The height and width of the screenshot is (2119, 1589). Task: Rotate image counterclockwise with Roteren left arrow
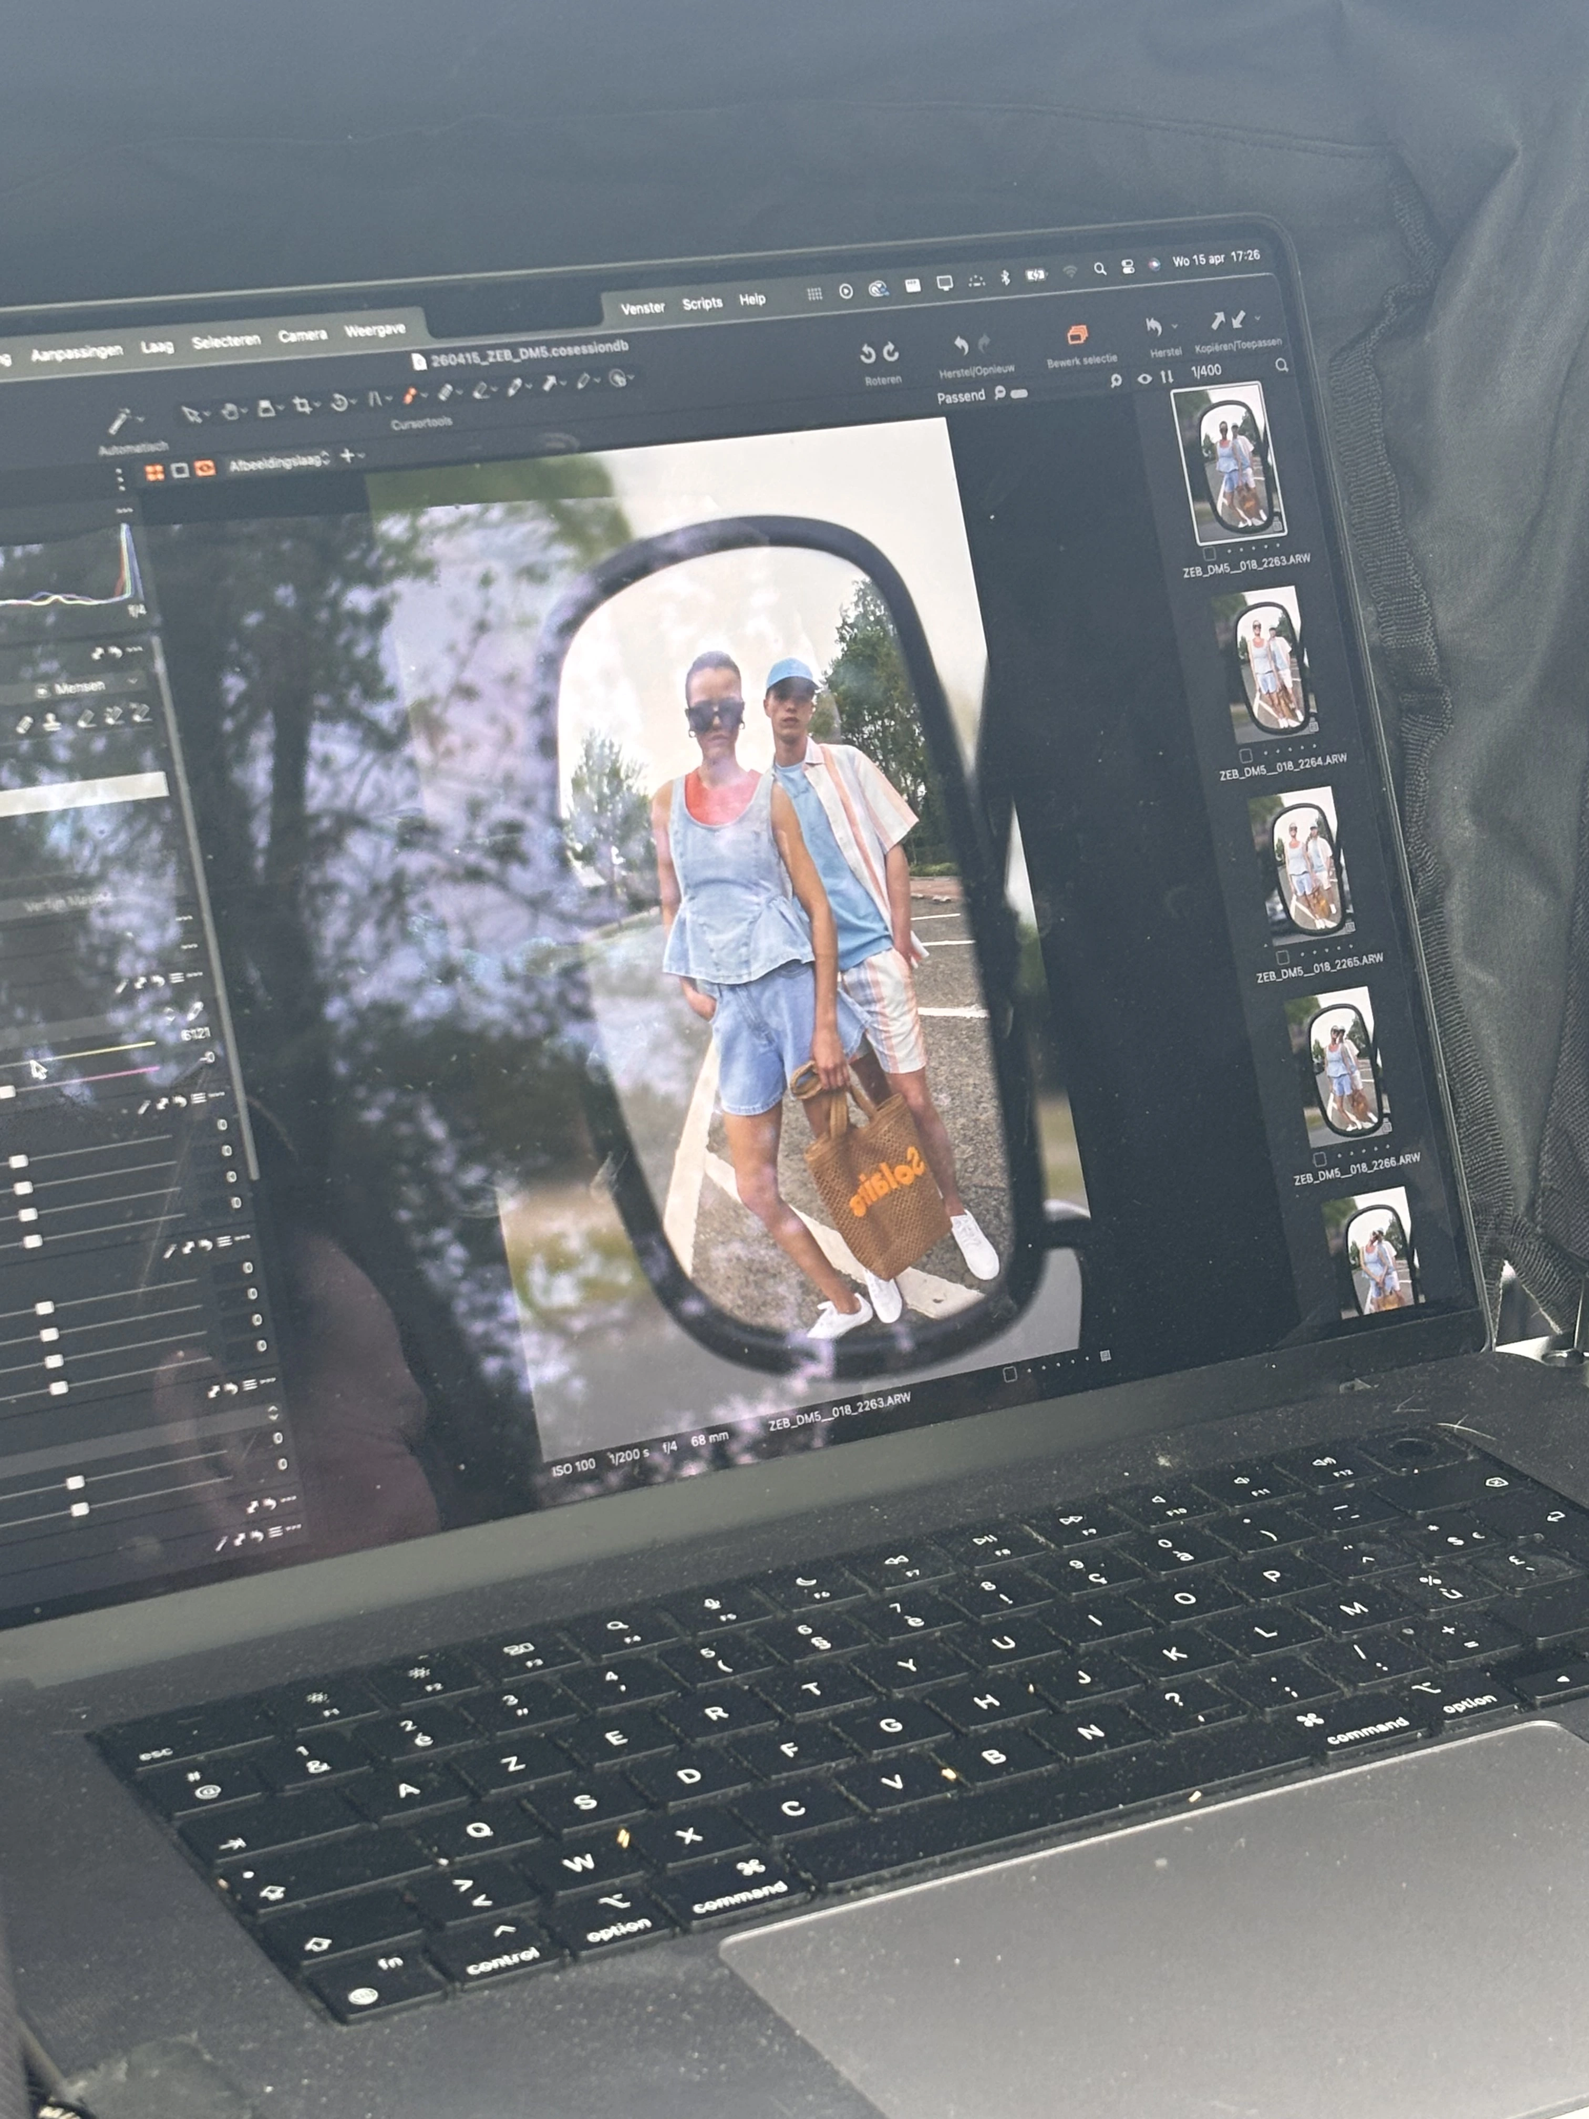click(x=868, y=354)
